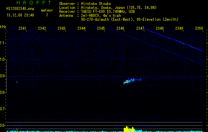Click the Observer line Hirotaka Otsuka

coord(85,4)
